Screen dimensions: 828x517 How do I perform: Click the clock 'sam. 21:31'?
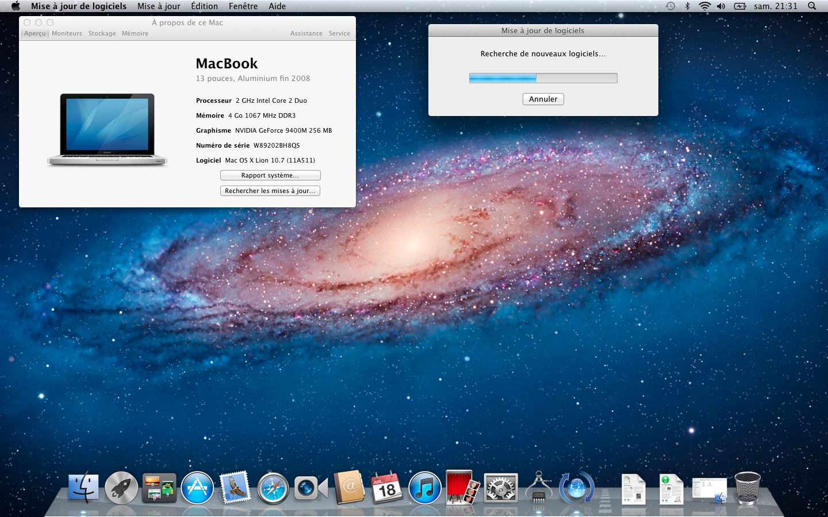pos(776,6)
